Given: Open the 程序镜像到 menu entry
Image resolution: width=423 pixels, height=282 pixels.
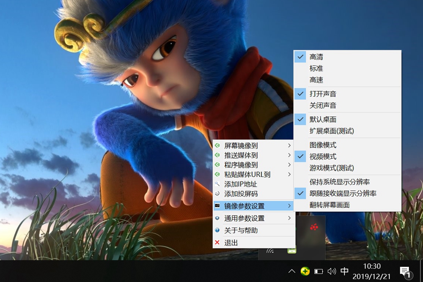Looking at the screenshot, I should (254, 165).
